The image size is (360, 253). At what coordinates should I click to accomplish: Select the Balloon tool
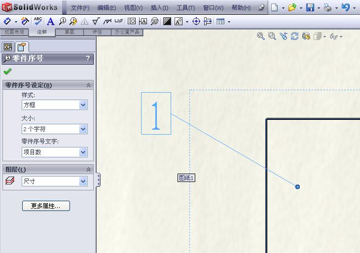click(62, 21)
